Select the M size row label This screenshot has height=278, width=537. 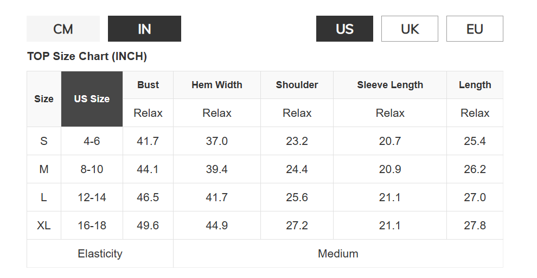tap(44, 169)
